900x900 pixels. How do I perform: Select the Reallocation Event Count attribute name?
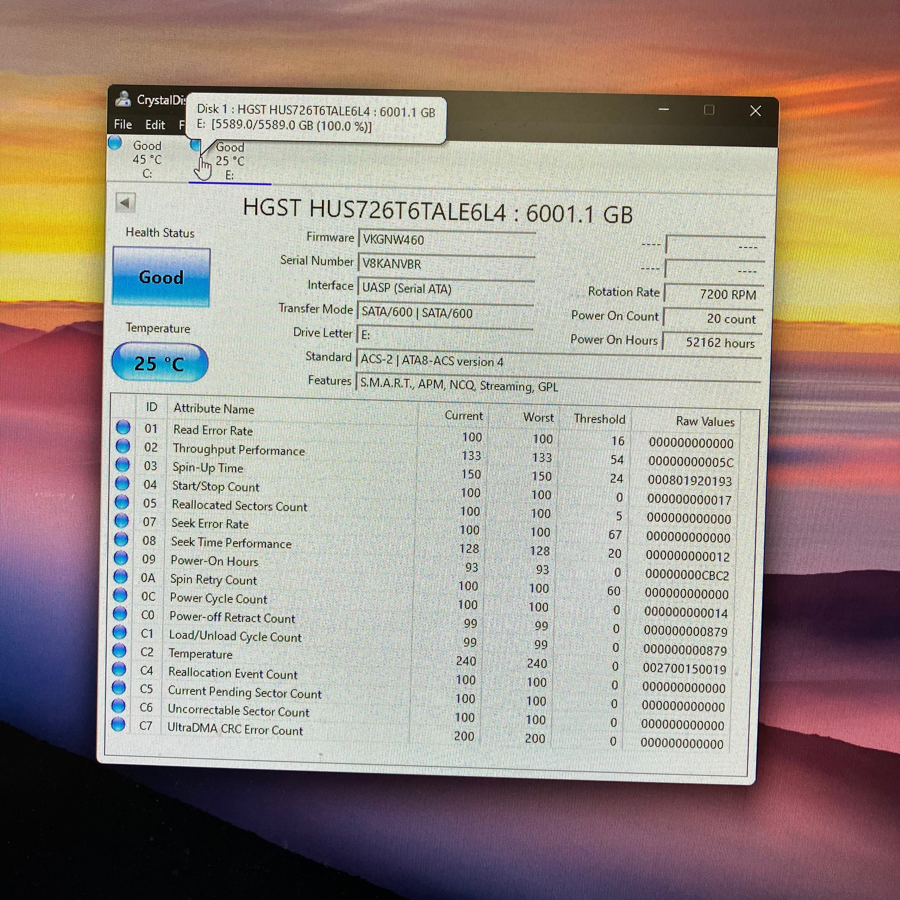(233, 673)
